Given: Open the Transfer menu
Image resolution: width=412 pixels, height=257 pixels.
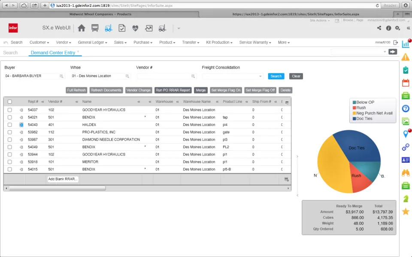Looking at the screenshot, I should click(191, 42).
